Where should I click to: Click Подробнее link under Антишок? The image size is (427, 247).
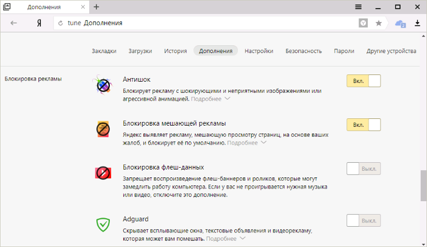click(x=206, y=99)
